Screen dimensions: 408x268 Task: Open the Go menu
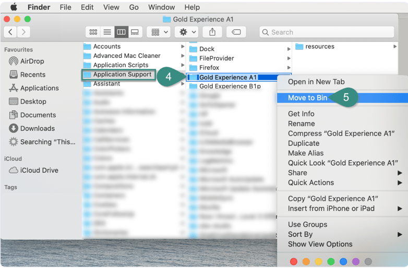134,7
